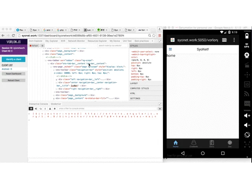Click the Chrome zoom magnifier in address bar
The height and width of the screenshot is (189, 252).
(150, 35)
